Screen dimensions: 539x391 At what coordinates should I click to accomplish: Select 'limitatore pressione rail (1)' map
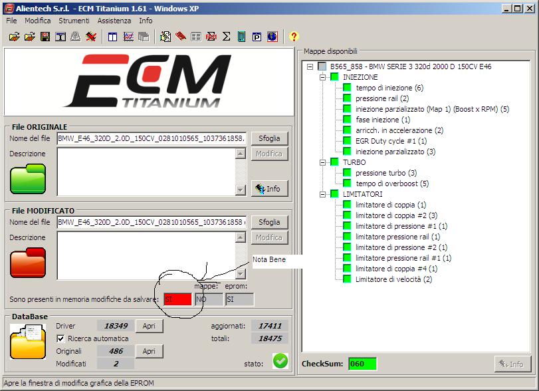397,237
